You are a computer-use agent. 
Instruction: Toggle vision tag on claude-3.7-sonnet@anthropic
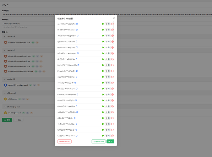pos(34,56)
